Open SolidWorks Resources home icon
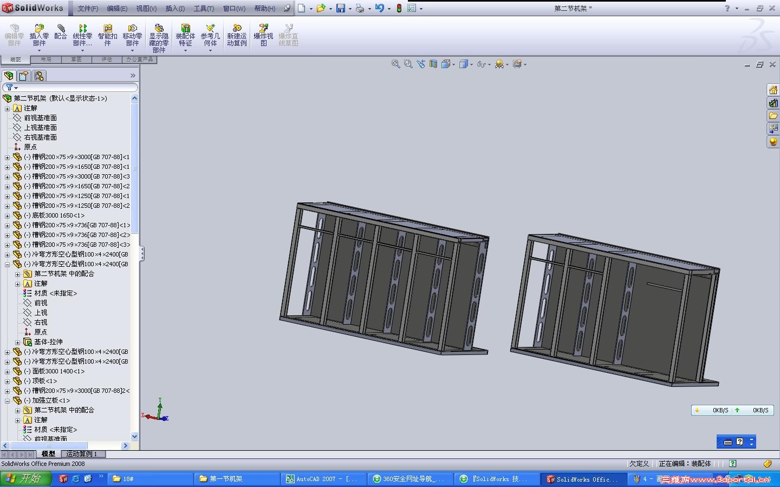 [x=773, y=90]
